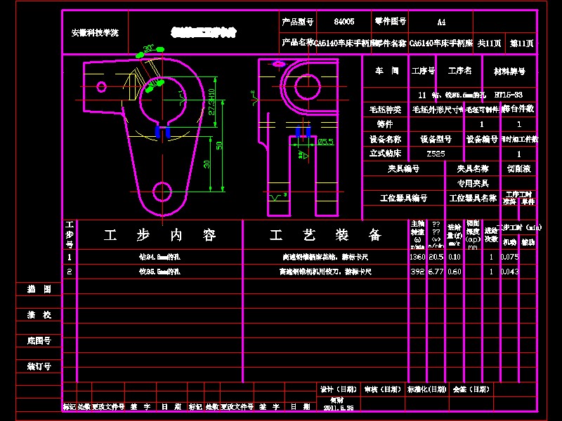562x421 pixels.
Task: Click the 工序名 header cell
Action: click(460, 71)
